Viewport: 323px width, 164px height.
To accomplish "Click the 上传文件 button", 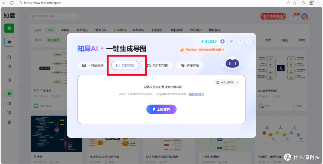I will tap(161, 109).
